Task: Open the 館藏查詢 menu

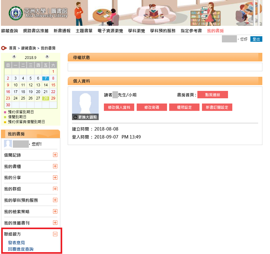Action: [10, 31]
